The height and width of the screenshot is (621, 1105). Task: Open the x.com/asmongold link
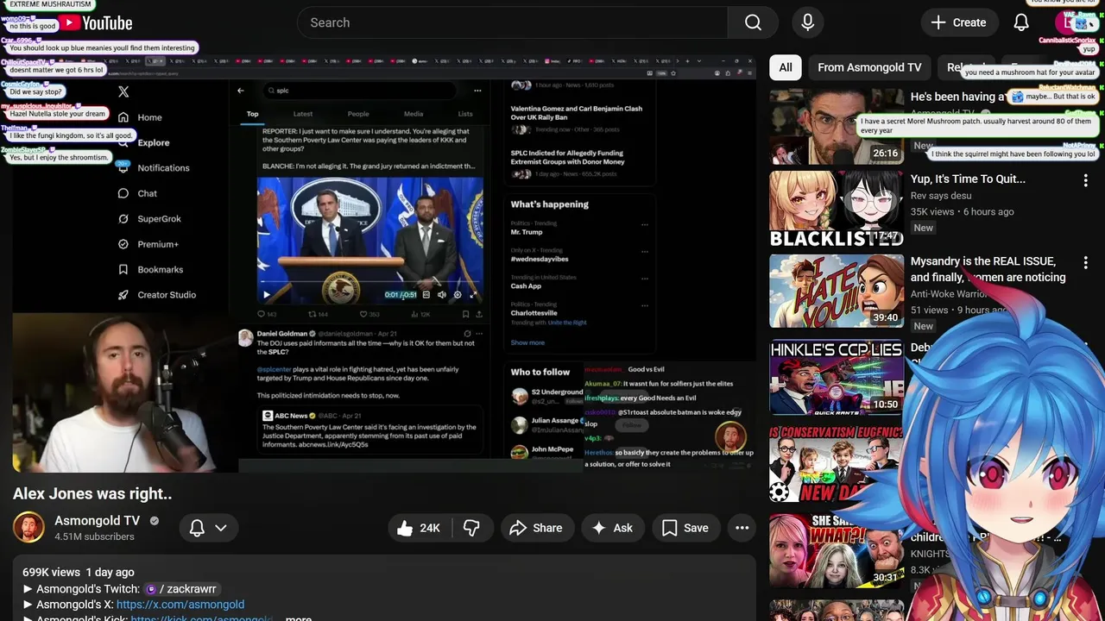coord(180,605)
